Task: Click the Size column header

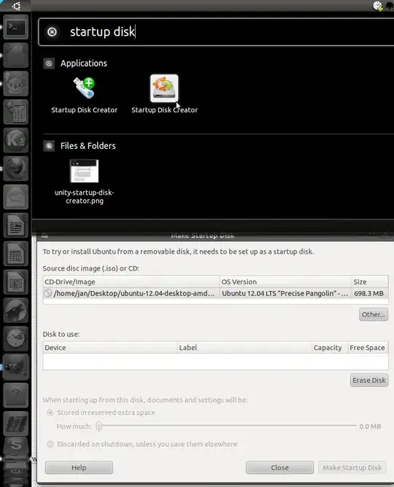Action: pyautogui.click(x=370, y=281)
